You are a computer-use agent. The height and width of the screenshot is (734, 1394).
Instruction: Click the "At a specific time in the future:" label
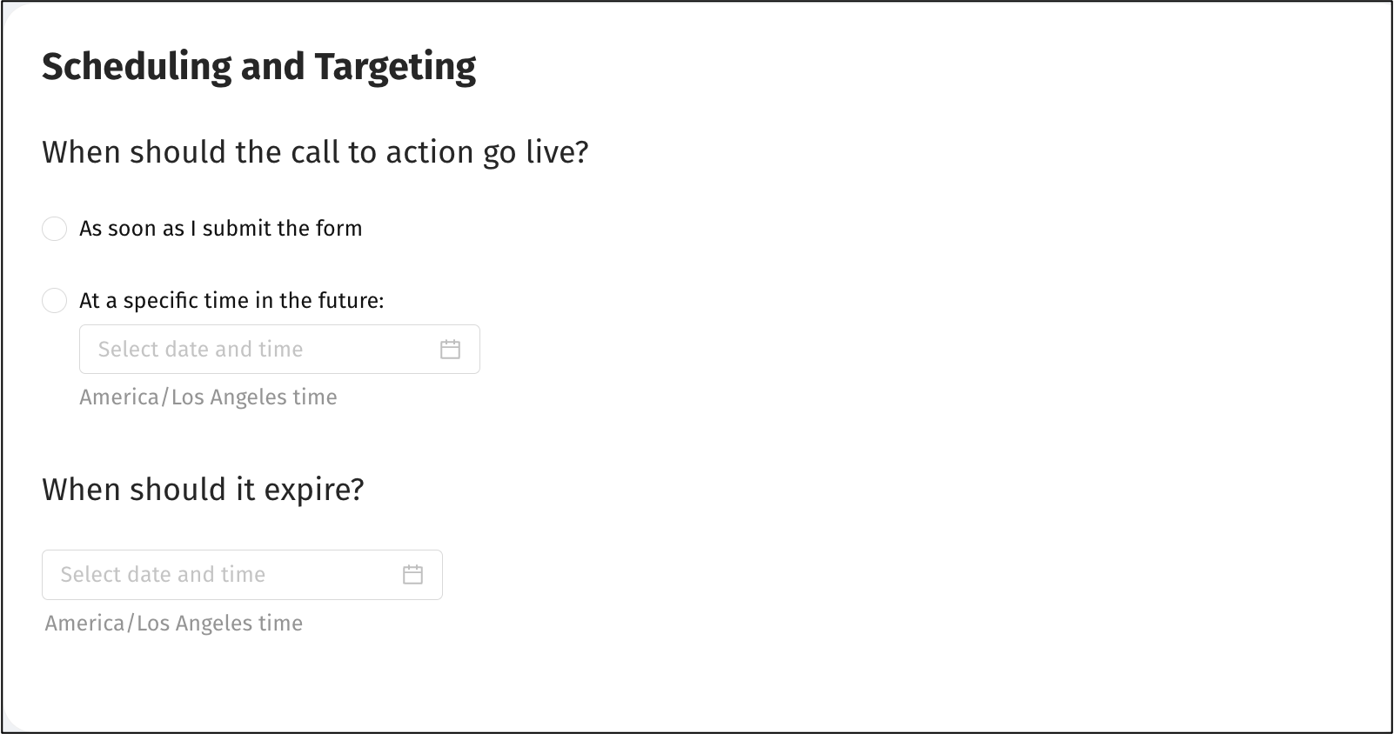tap(231, 301)
